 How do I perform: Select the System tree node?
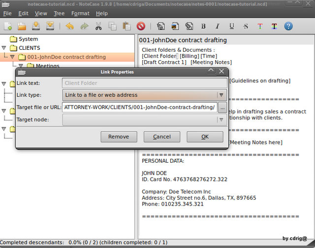click(x=29, y=39)
